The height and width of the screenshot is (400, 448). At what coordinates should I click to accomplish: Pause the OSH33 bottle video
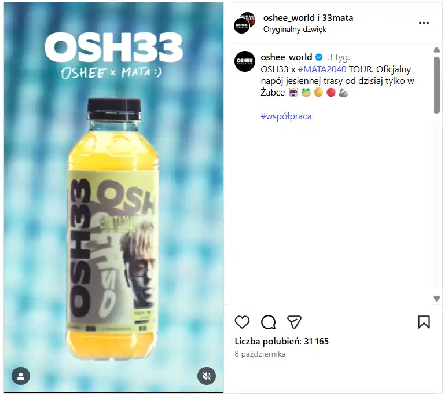point(113,197)
